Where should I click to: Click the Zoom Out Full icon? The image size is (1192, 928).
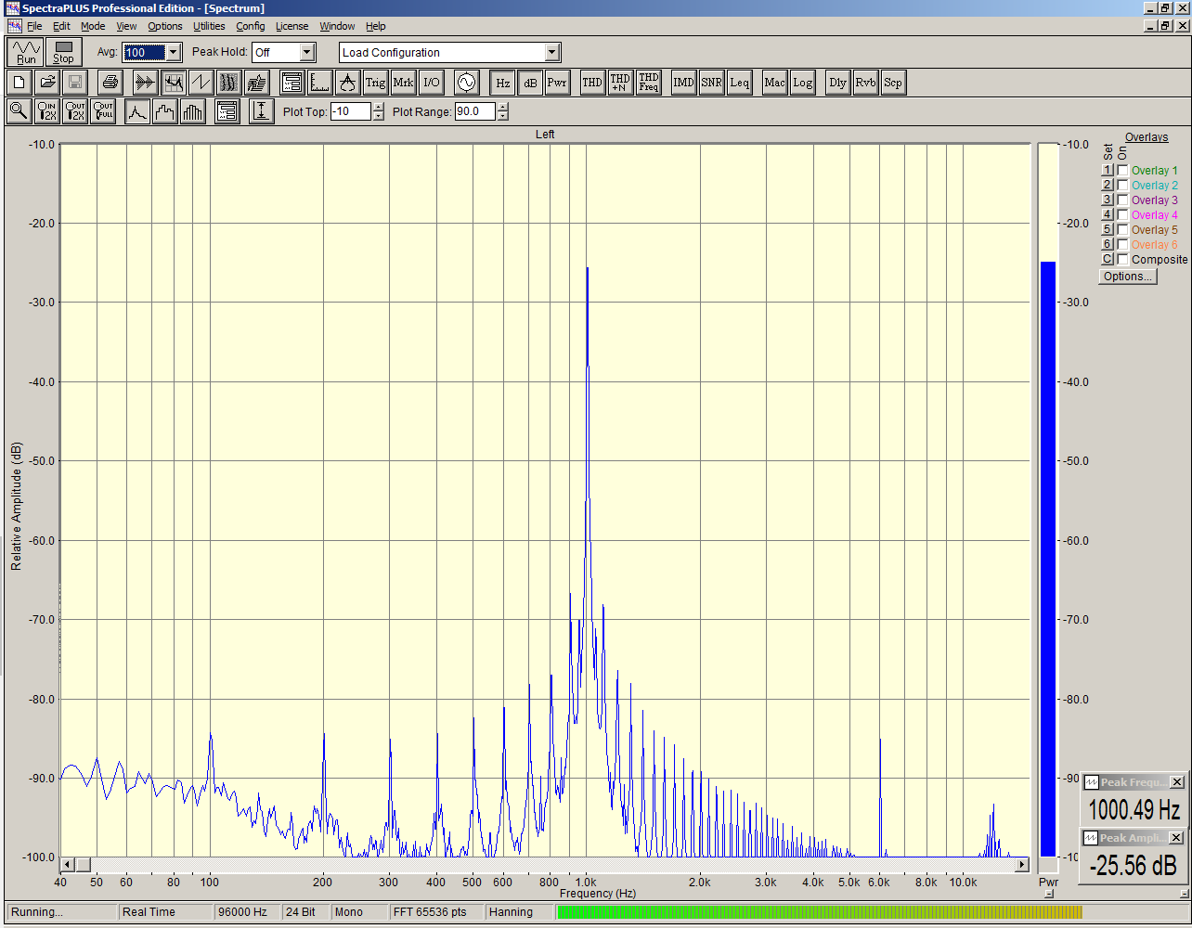coord(103,112)
